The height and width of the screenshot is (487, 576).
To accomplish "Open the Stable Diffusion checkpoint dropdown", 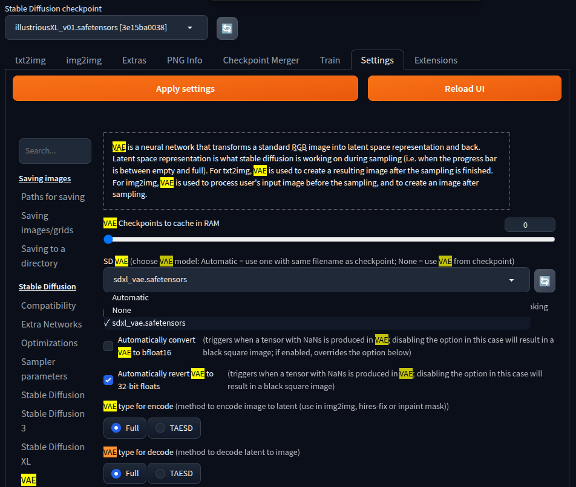I will [x=106, y=28].
